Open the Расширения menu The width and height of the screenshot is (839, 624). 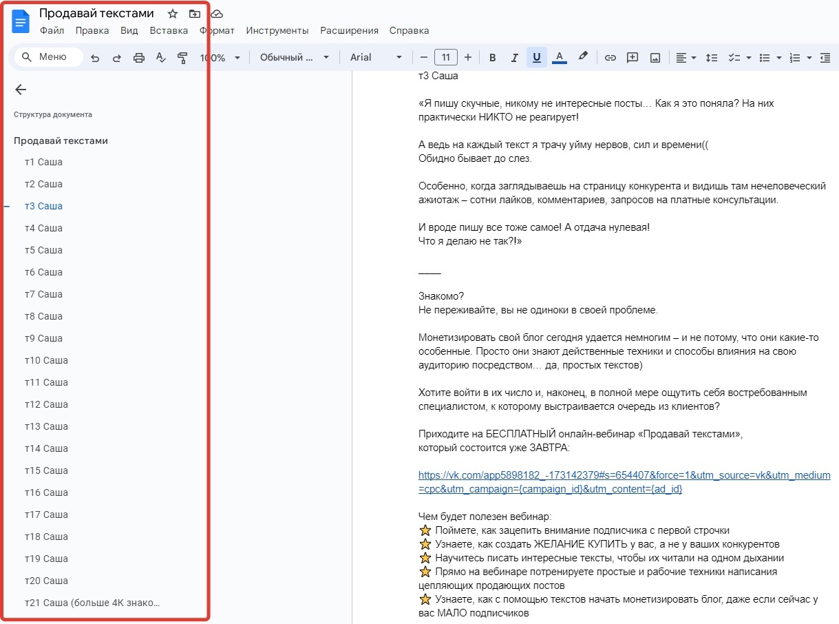pos(350,30)
